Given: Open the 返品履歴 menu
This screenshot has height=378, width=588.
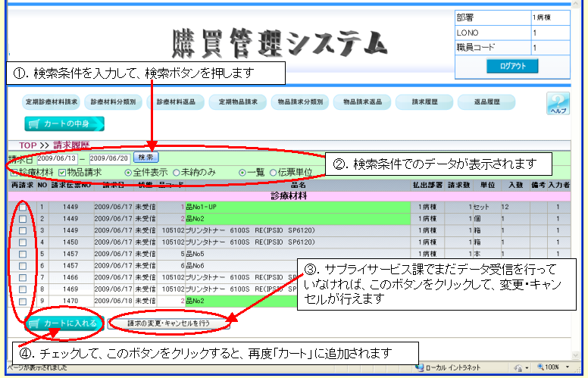Looking at the screenshot, I should tap(486, 102).
